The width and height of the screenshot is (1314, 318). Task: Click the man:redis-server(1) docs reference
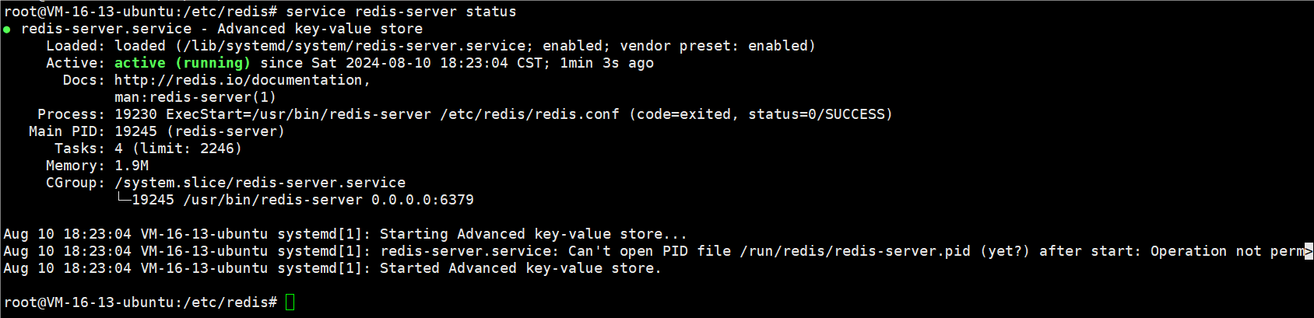195,97
